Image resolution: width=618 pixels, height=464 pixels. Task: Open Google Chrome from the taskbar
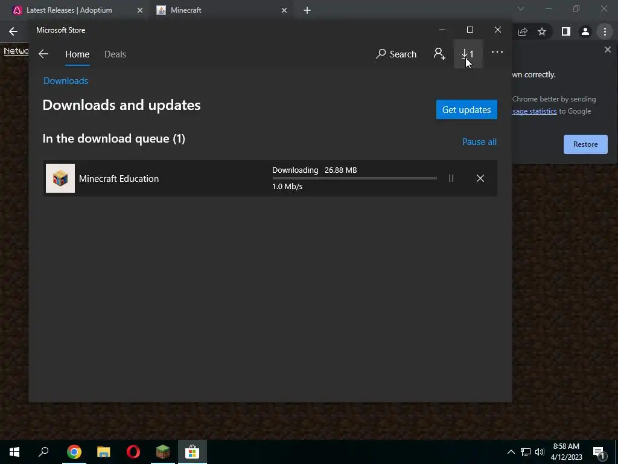(74, 452)
